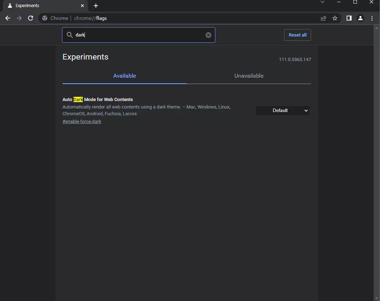Viewport: 380px width, 301px height.
Task: Open the tab search chevron
Action: tap(322, 2)
